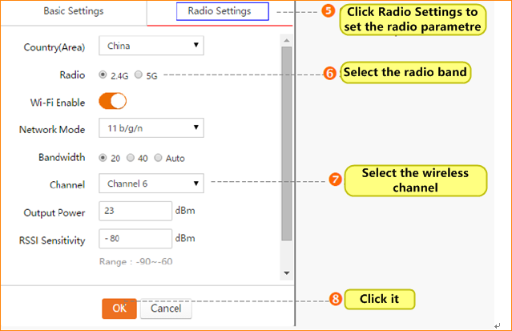The width and height of the screenshot is (512, 331).
Task: Click the step 6 number badge
Action: tap(329, 73)
